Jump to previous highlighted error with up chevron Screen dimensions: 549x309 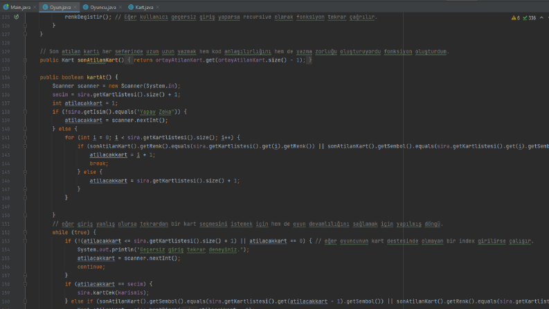click(541, 17)
